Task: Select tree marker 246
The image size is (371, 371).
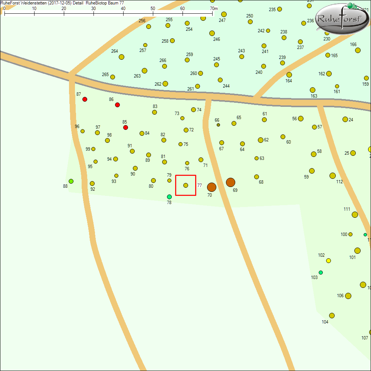Action: point(212,33)
